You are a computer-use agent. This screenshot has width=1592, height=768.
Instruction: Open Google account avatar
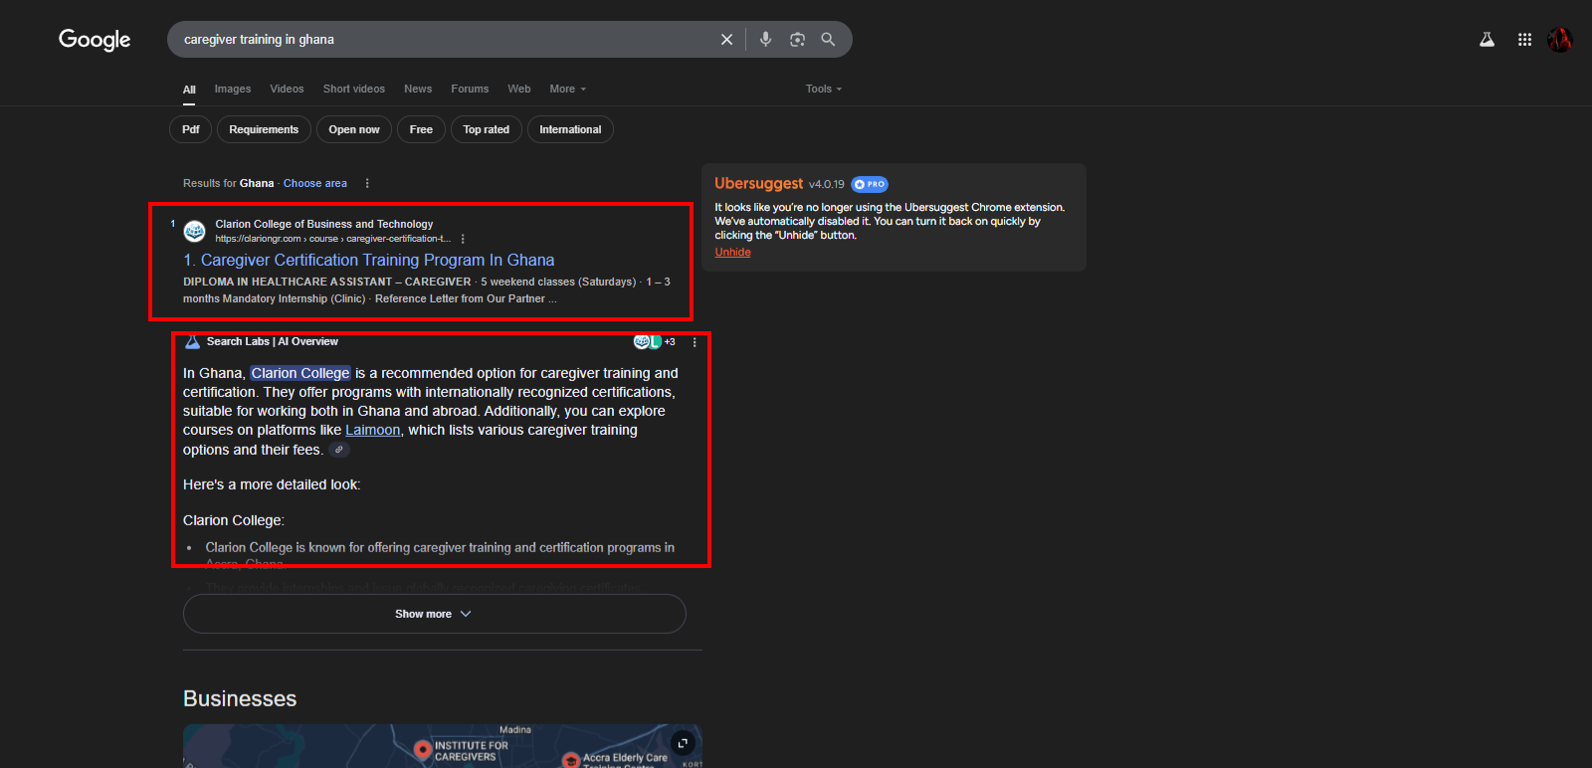point(1559,40)
